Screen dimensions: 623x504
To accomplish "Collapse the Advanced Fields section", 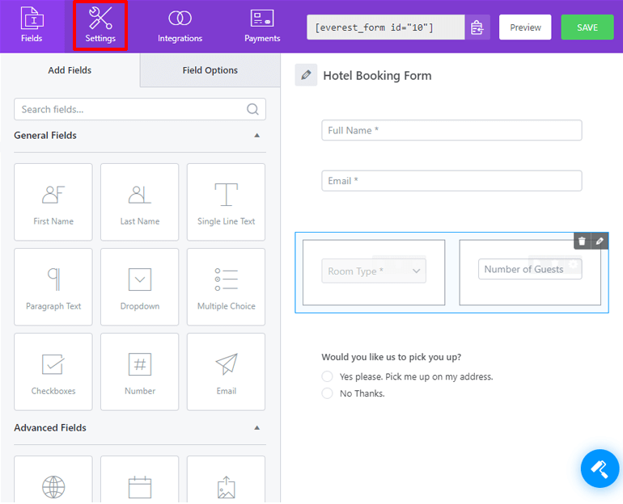I will [x=257, y=428].
